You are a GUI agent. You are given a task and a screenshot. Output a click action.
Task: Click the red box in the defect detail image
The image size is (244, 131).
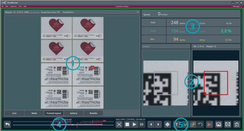216,83
